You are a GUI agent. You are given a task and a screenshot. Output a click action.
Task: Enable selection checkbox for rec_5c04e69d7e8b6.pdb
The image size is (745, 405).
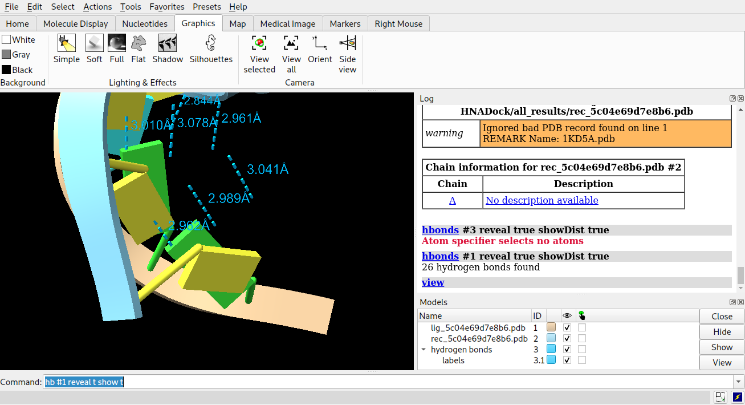tap(582, 339)
